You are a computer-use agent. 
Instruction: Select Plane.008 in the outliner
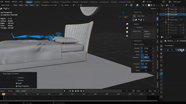click(x=174, y=14)
